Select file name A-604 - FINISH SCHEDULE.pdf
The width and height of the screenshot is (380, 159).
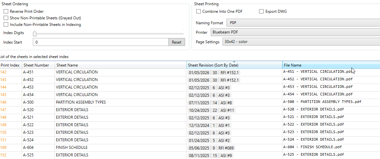[x=312, y=147]
